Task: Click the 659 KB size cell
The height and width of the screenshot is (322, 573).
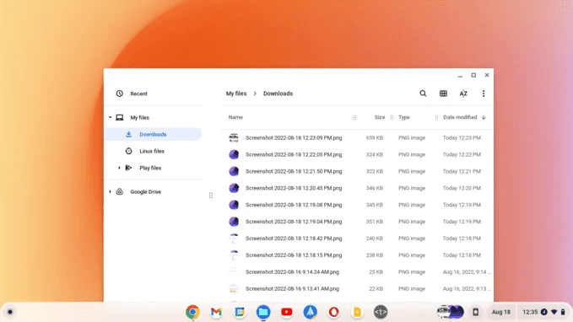Action: (x=374, y=137)
